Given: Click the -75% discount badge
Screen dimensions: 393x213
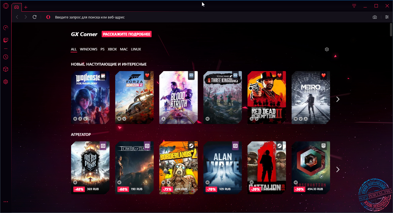Looking at the screenshot, I should [x=167, y=189].
